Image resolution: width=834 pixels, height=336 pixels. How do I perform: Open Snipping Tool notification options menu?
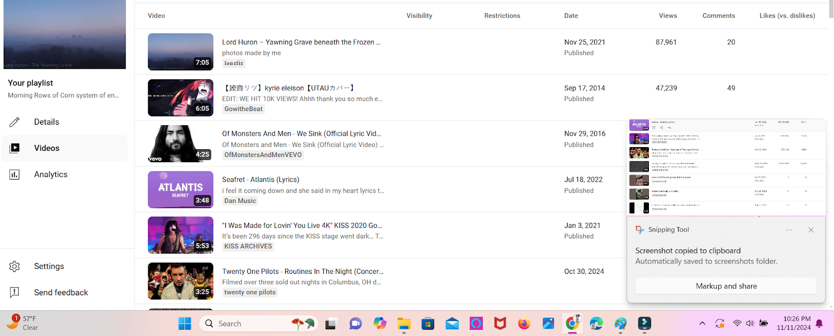click(x=789, y=230)
